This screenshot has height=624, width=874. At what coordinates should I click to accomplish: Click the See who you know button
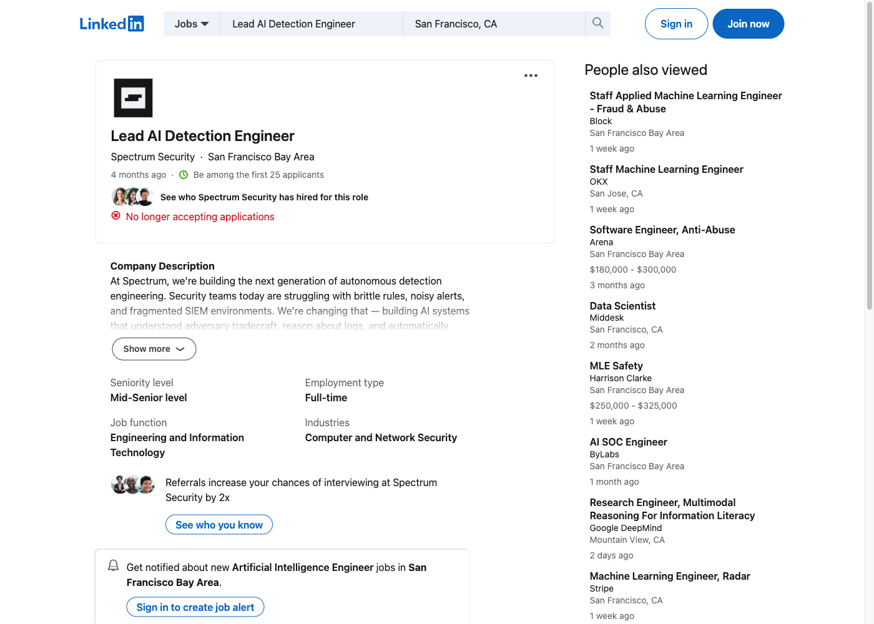[219, 525]
